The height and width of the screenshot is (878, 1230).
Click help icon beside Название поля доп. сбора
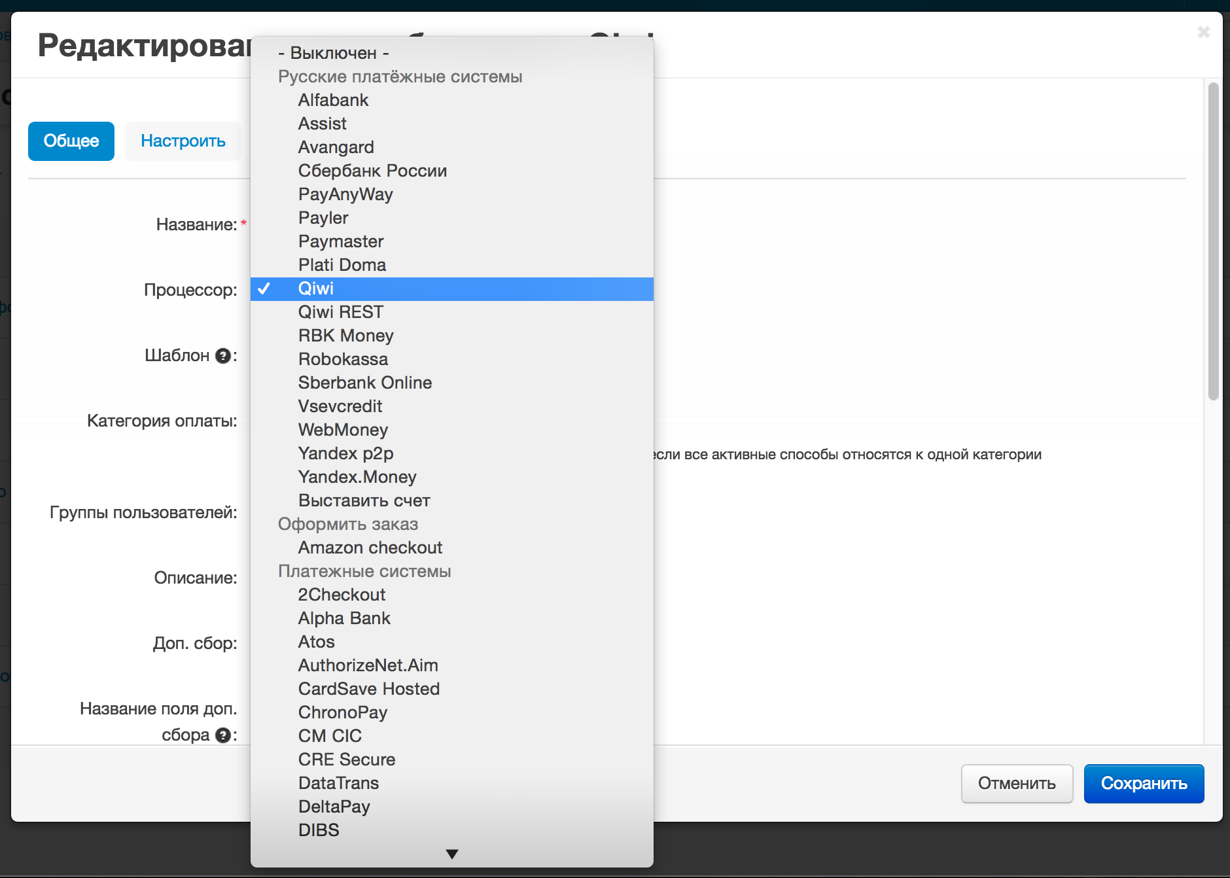point(223,735)
